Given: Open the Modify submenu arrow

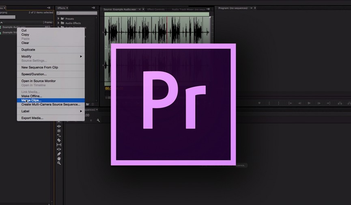Looking at the screenshot, I should 81,56.
